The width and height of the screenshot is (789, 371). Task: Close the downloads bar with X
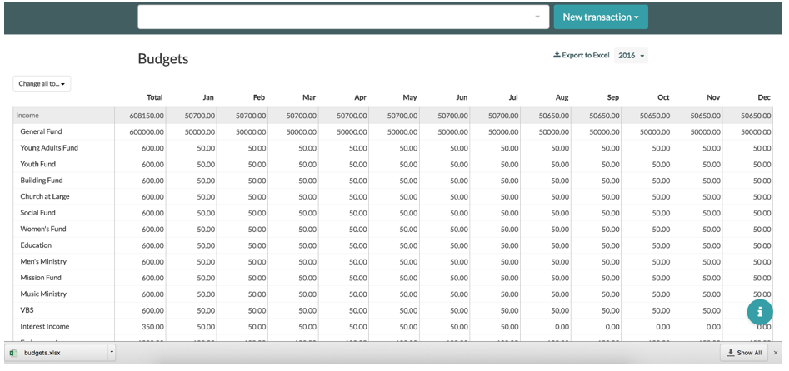(776, 353)
